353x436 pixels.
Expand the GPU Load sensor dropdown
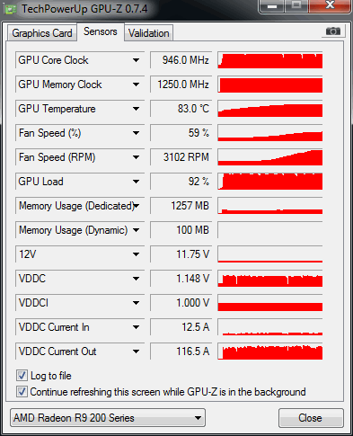(x=136, y=182)
